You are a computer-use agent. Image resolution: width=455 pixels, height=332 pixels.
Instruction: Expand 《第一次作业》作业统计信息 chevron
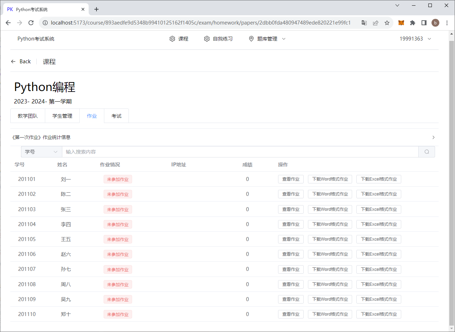pyautogui.click(x=433, y=137)
